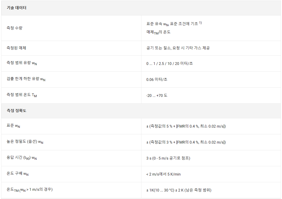
Task: Click the 측정된 매체 row label
Action: pyautogui.click(x=16, y=48)
